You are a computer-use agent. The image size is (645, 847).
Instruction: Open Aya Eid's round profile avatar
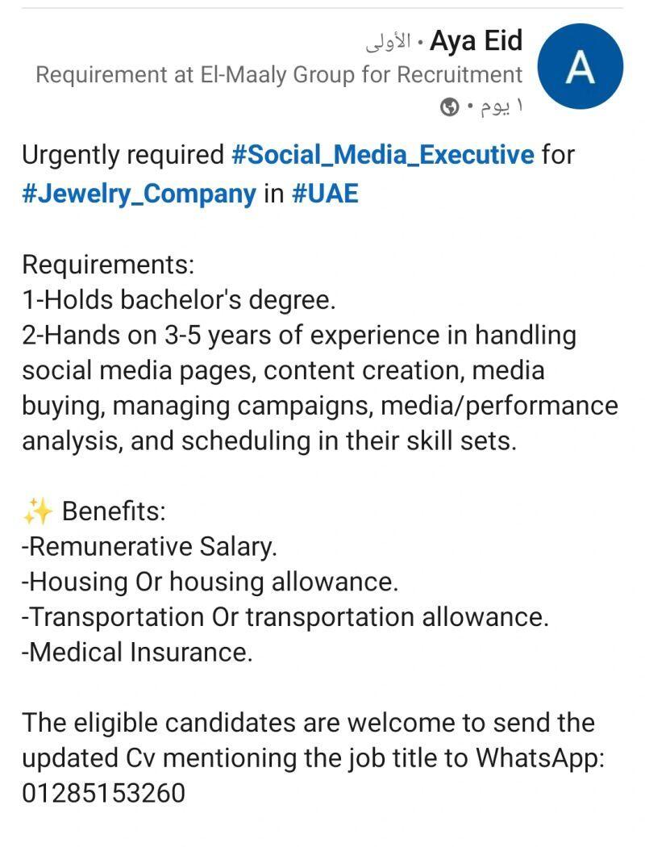pyautogui.click(x=580, y=66)
